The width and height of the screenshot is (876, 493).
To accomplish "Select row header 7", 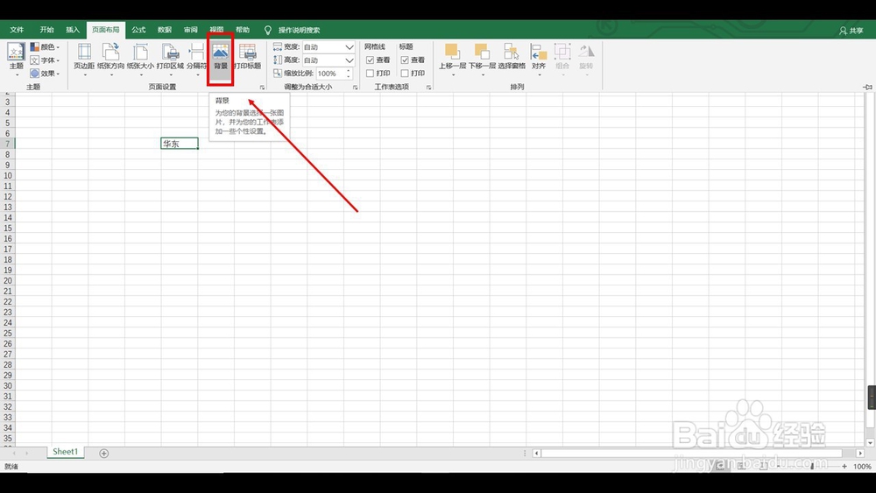I will coord(8,144).
